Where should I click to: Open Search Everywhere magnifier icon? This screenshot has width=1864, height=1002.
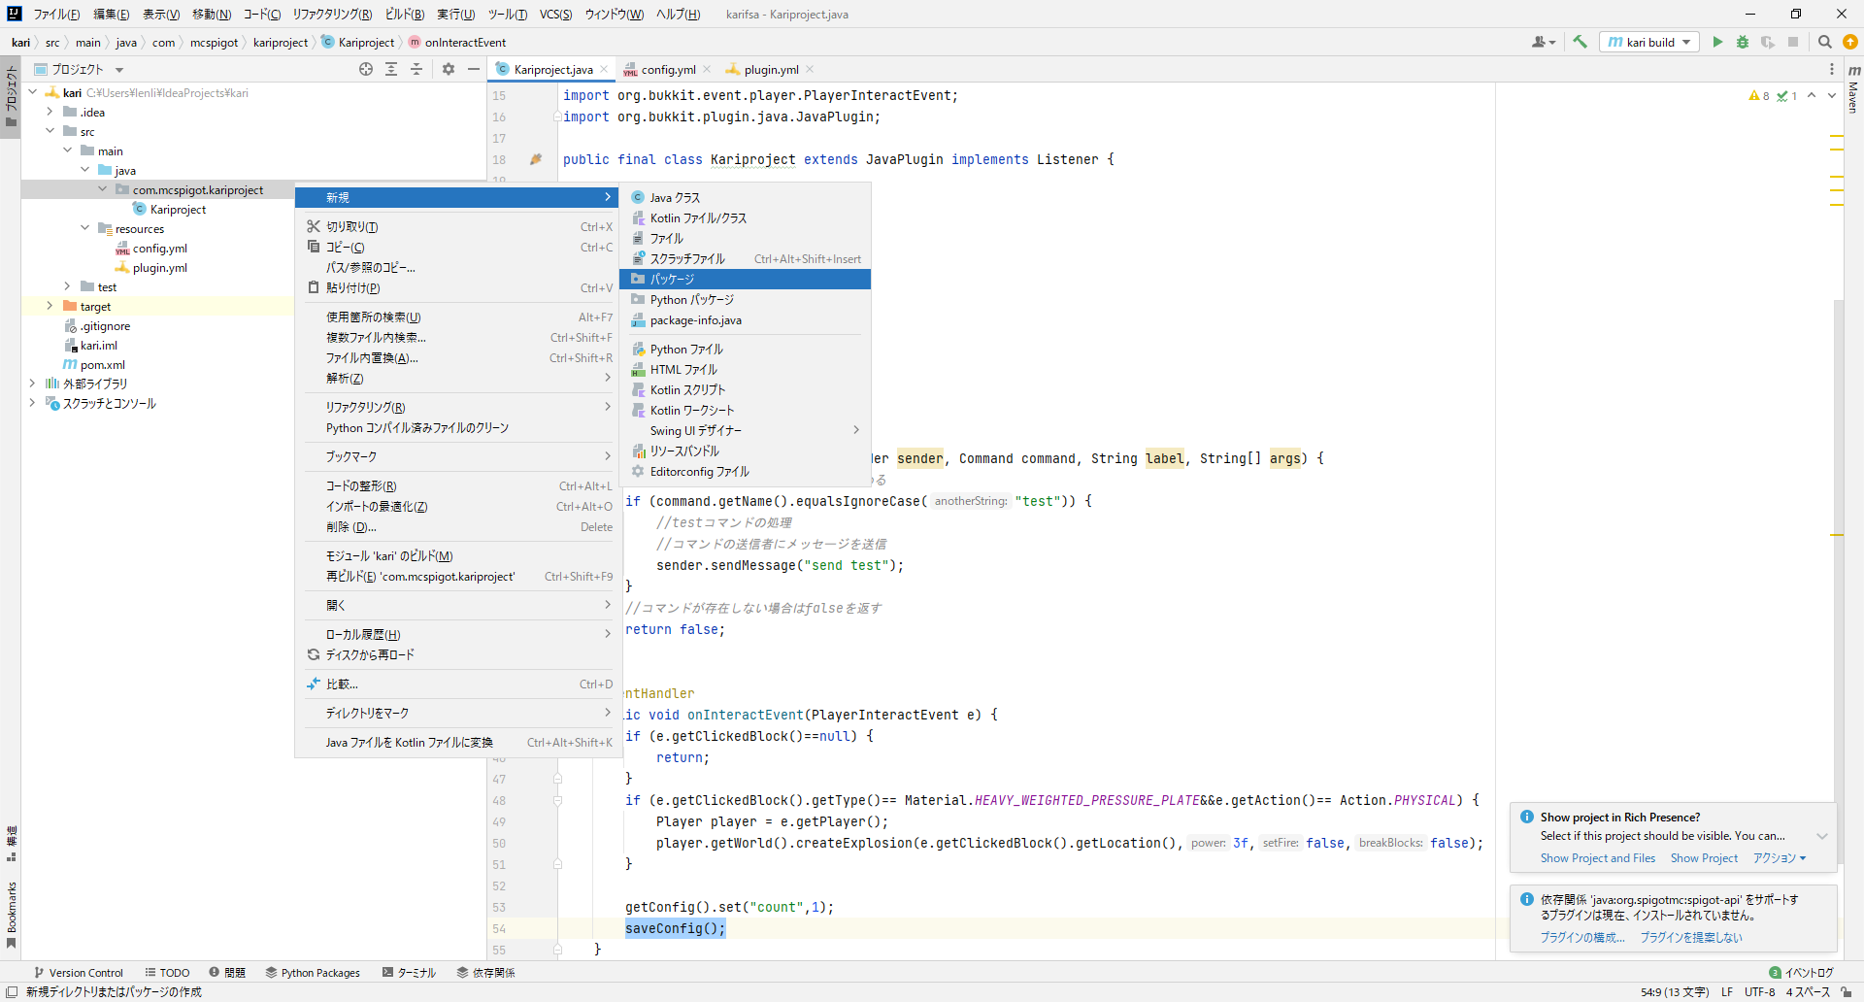(x=1824, y=42)
